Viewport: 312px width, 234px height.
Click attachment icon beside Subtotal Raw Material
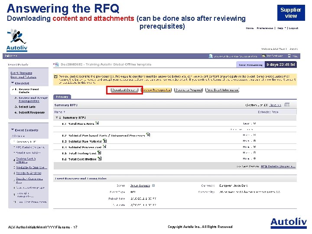point(105,141)
